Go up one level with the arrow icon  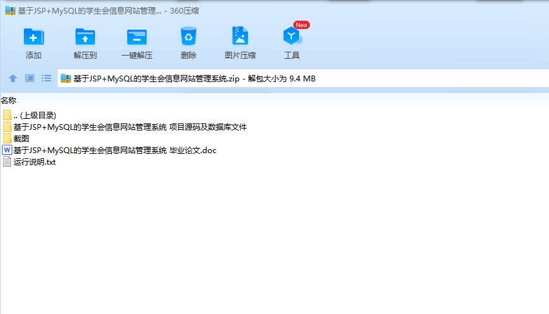coord(13,78)
